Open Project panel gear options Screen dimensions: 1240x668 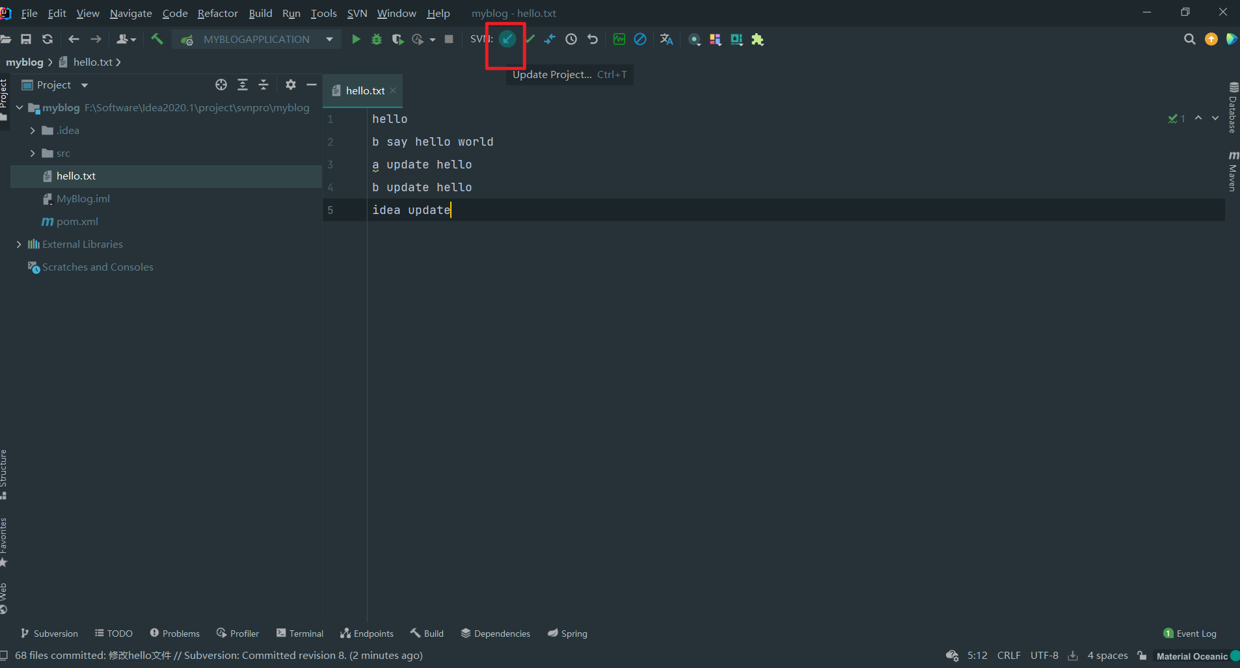point(291,85)
